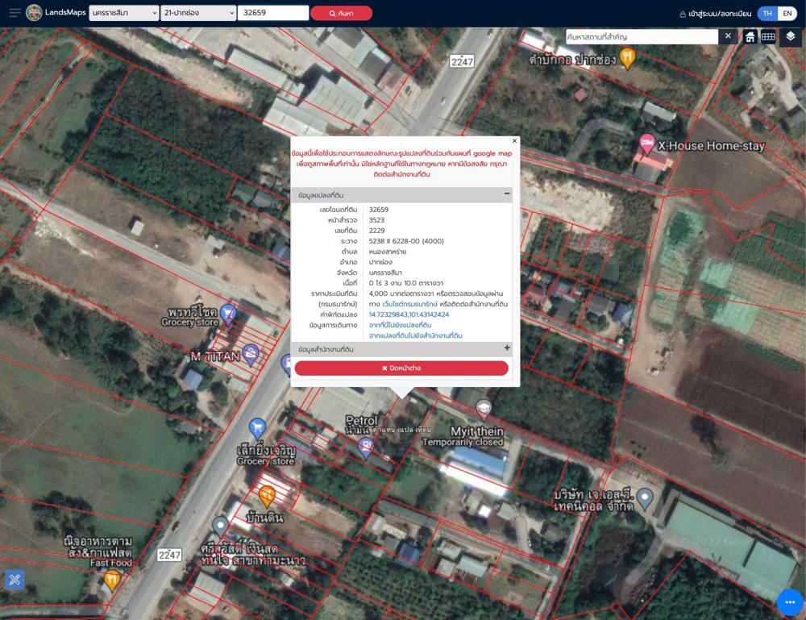Image resolution: width=806 pixels, height=620 pixels.
Task: Click the deed number field 32659
Action: (x=273, y=13)
